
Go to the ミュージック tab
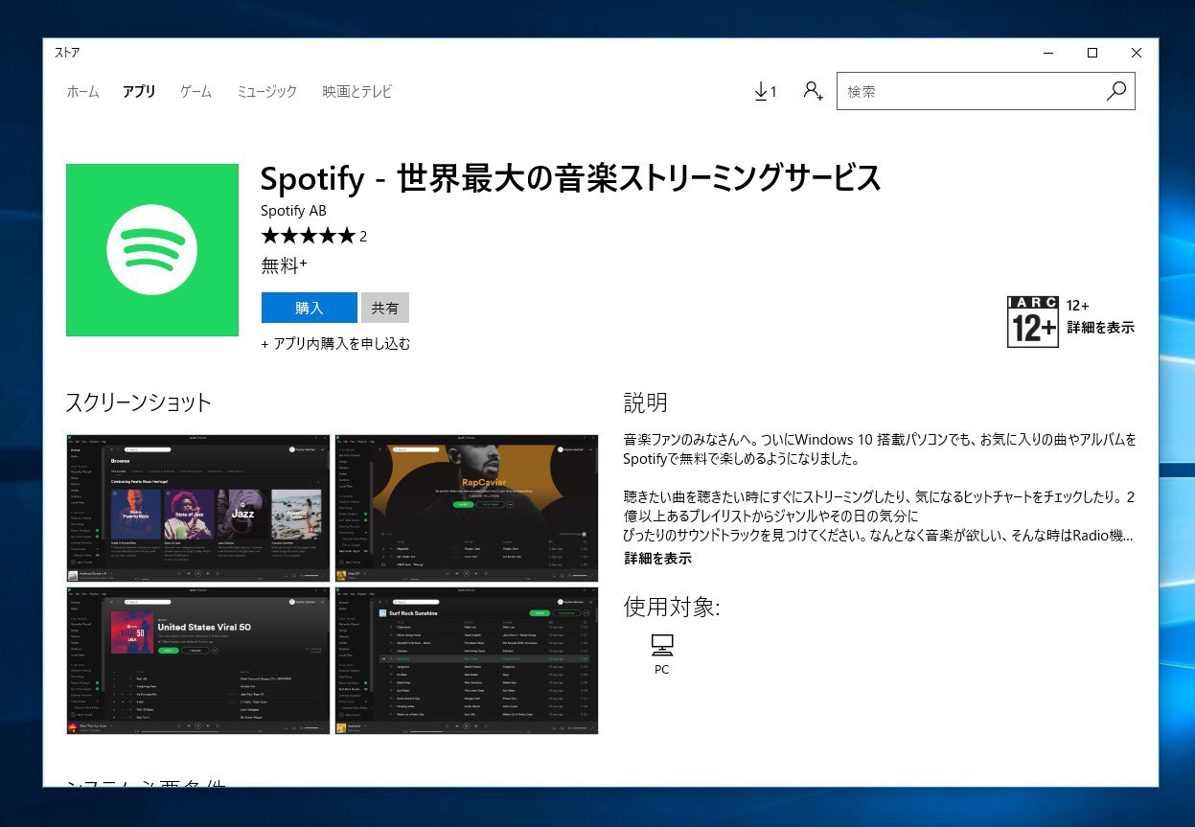click(x=266, y=92)
